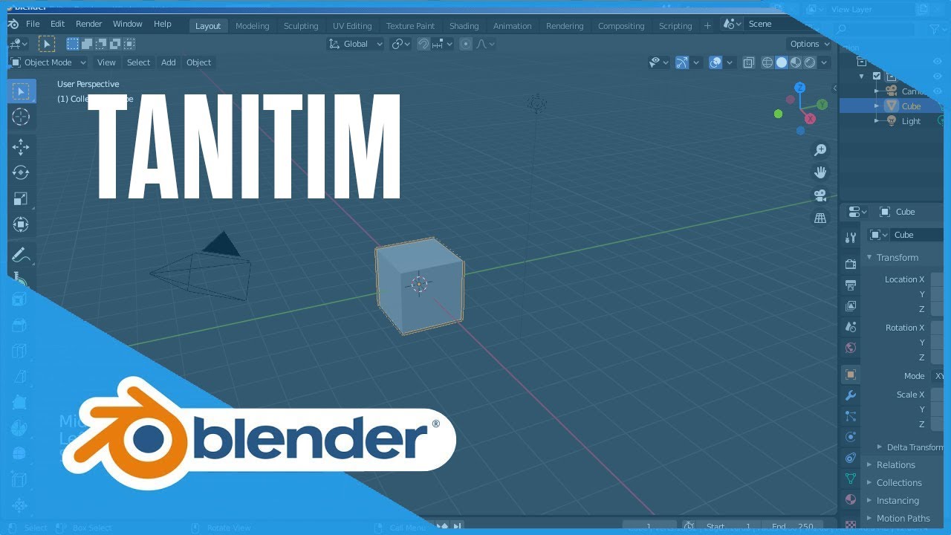Switch to the Sculpting workspace tab
This screenshot has width=951, height=535.
click(x=301, y=25)
